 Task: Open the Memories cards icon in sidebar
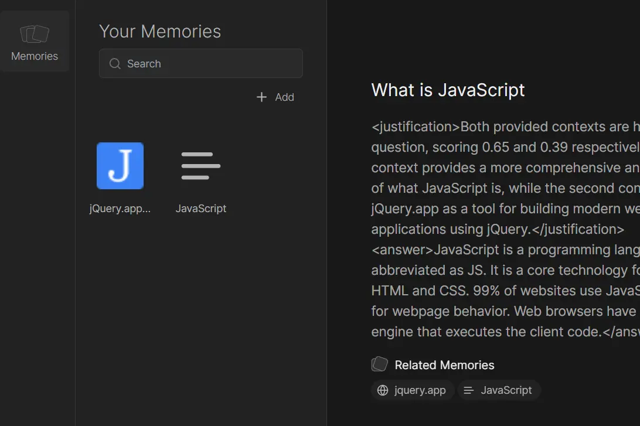[35, 34]
